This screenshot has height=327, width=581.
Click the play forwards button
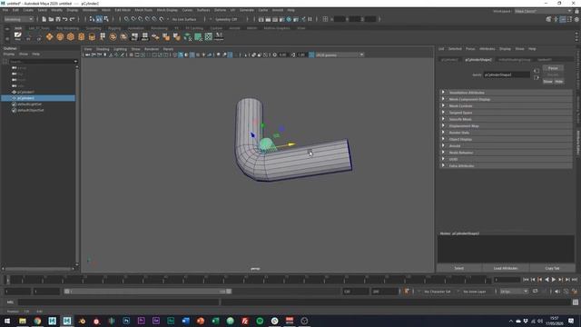[x=554, y=280]
